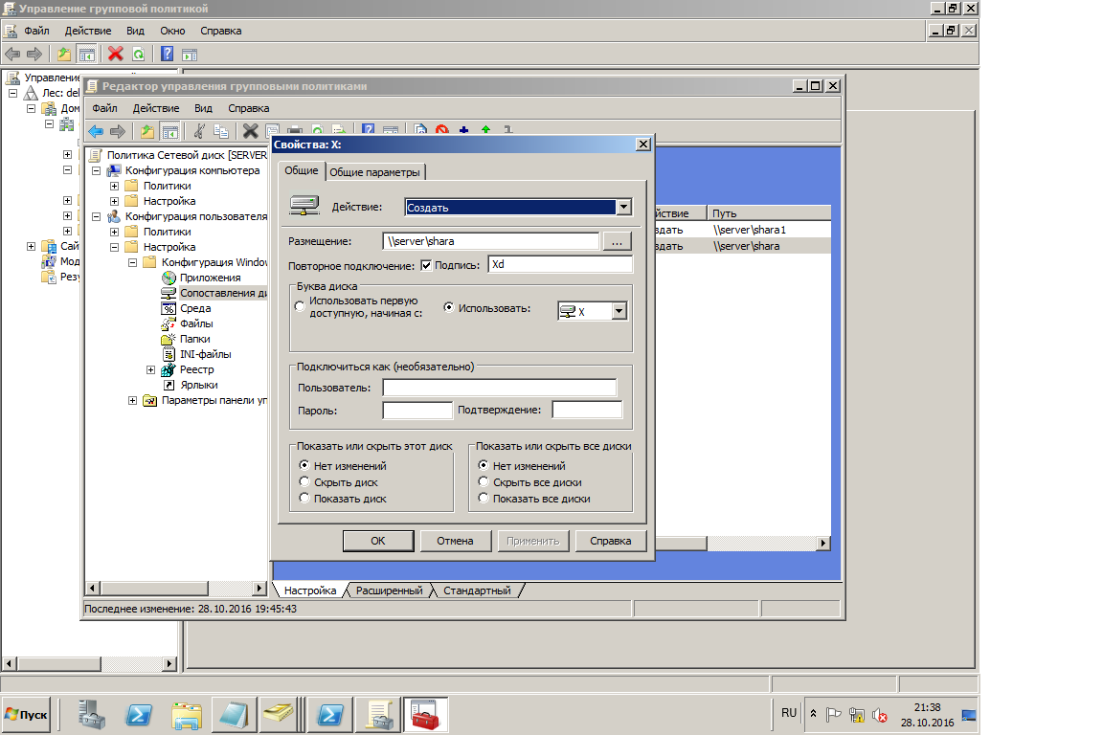Viewport: 1103px width, 735px height.
Task: Open the Стандартный tab at the bottom
Action: [x=477, y=590]
